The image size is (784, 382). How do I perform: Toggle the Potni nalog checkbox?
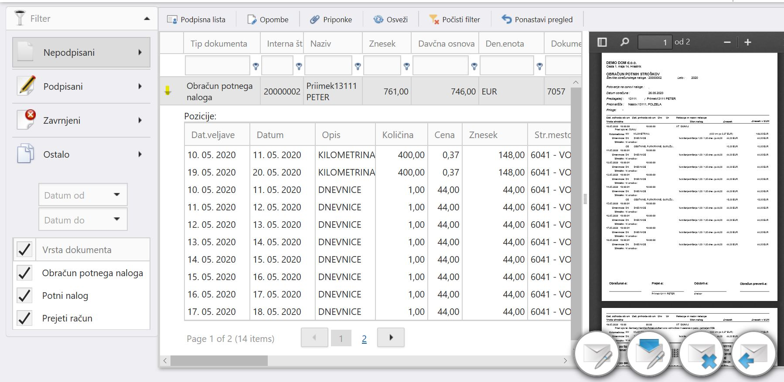pos(25,296)
